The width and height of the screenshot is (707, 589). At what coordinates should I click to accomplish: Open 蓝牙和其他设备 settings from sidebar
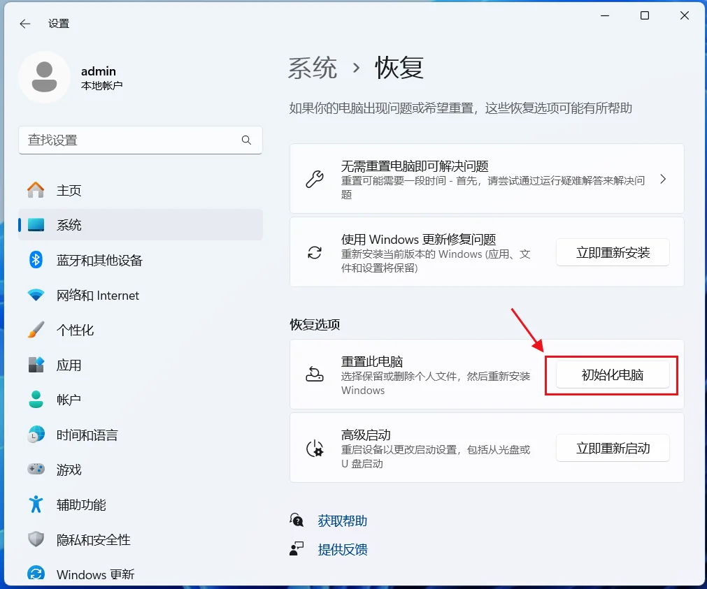tap(99, 260)
